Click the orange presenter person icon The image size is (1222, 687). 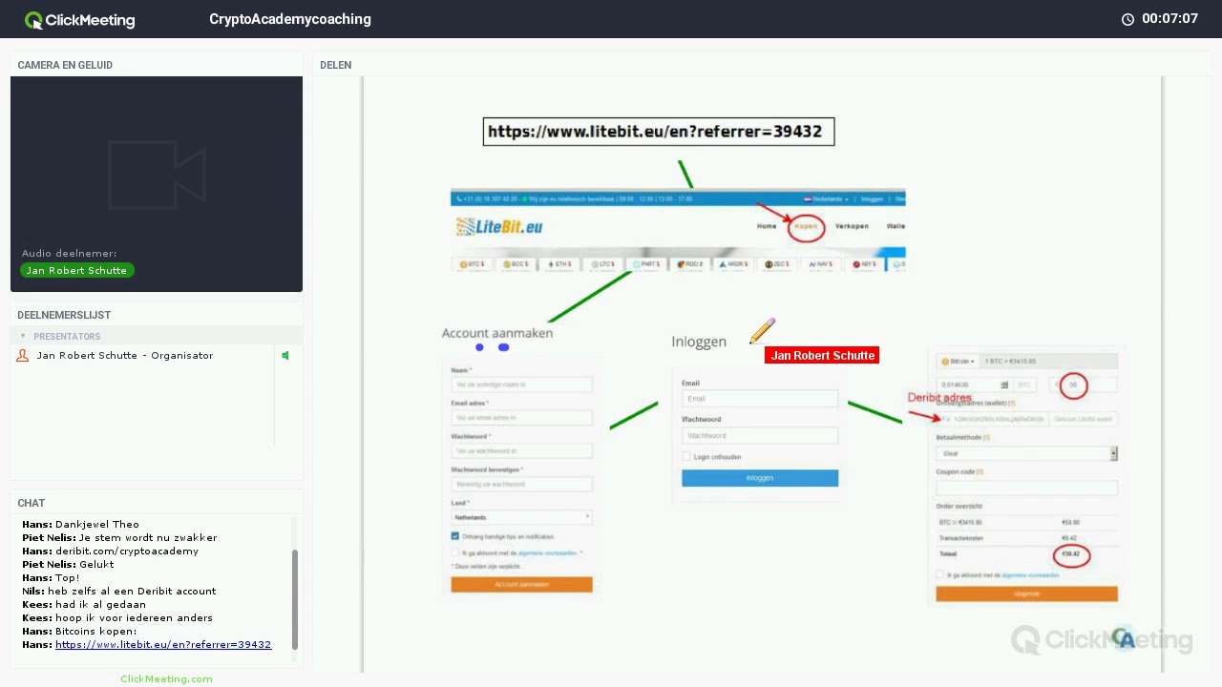point(23,356)
